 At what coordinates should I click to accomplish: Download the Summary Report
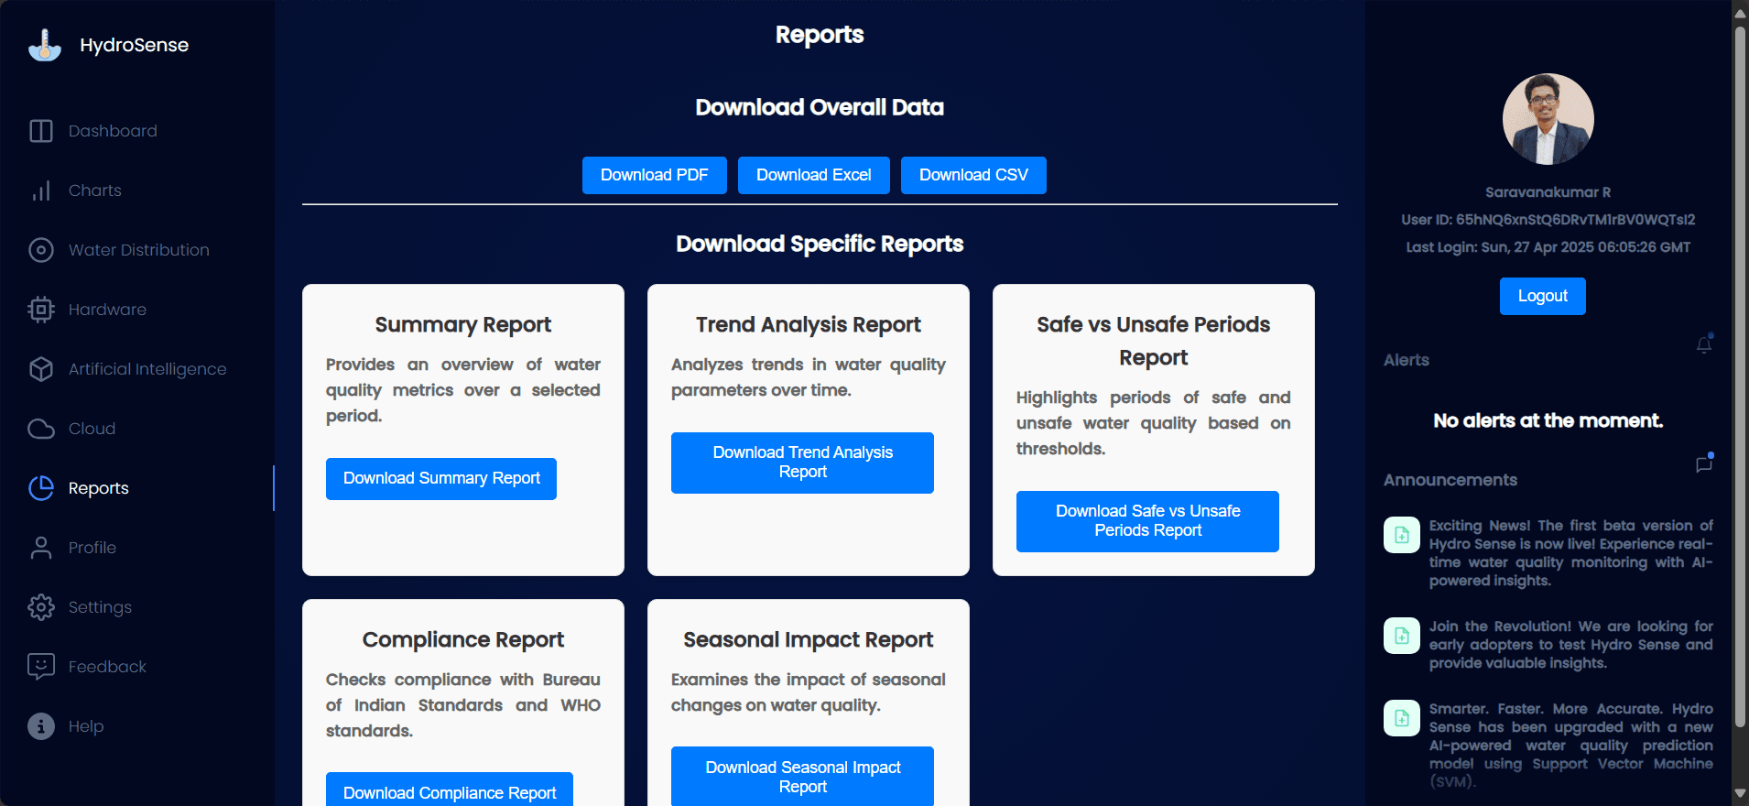click(441, 479)
